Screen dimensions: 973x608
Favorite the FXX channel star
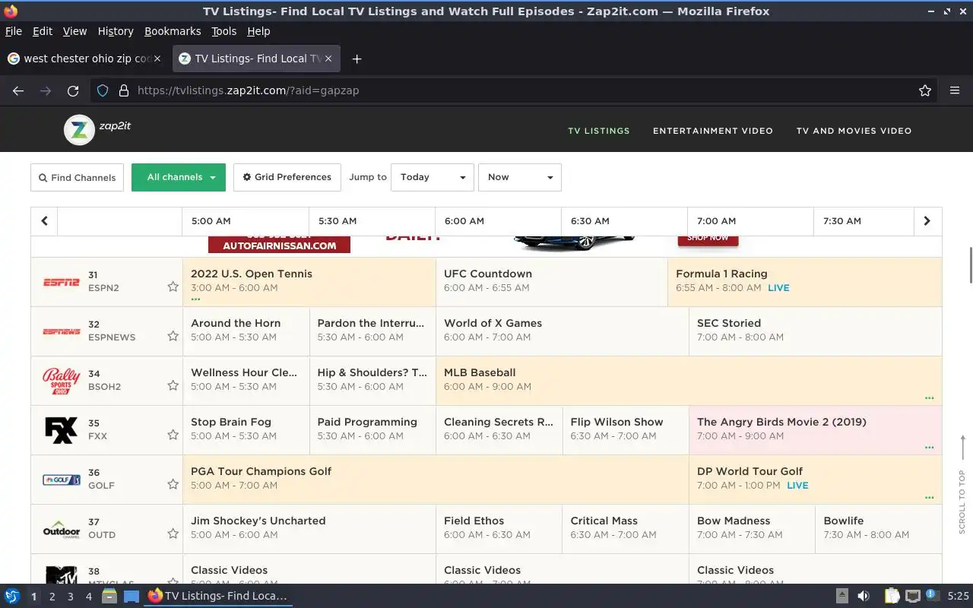(173, 435)
